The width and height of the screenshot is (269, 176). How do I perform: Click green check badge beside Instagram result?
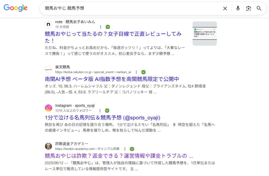pyautogui.click(x=107, y=111)
